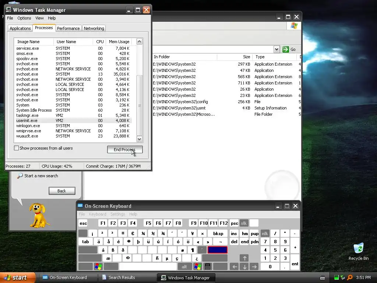Click the left Windows logo key on keyboard
377x283 pixels.
[x=98, y=266]
